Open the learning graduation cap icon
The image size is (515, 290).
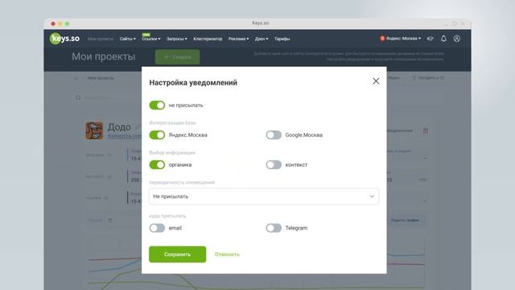(430, 39)
